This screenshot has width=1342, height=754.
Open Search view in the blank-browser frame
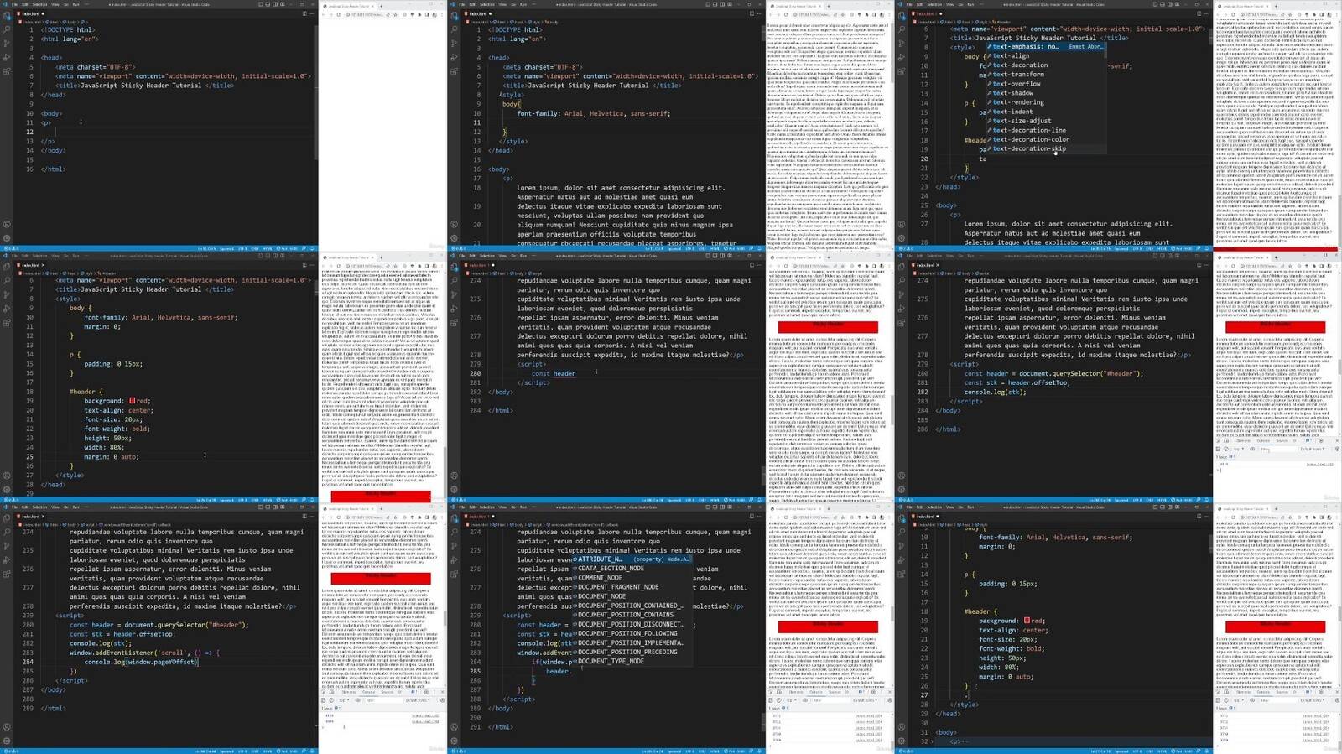7,29
